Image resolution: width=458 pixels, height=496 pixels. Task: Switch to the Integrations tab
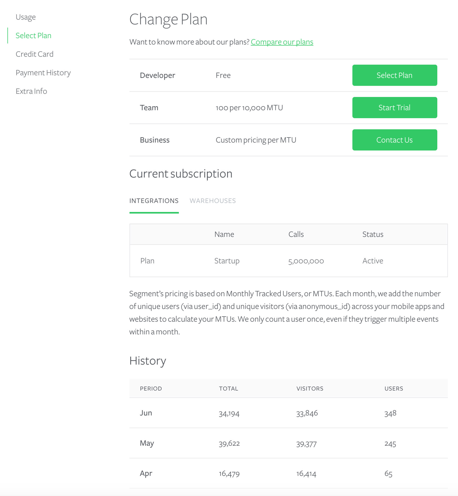(154, 201)
